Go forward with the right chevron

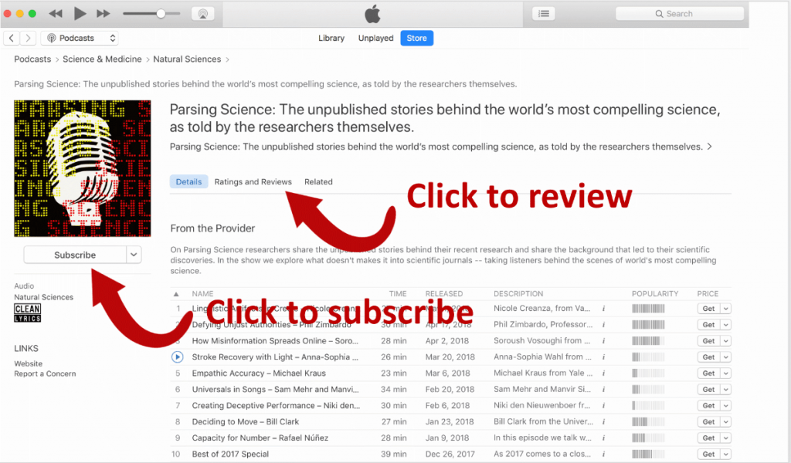click(x=29, y=38)
